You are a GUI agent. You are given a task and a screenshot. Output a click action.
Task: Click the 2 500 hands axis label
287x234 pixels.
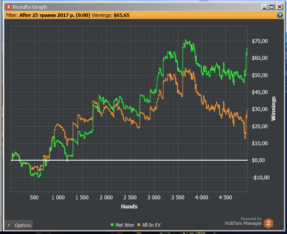click(130, 198)
